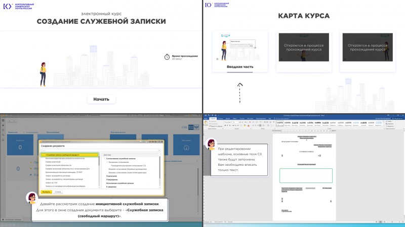
Task: Switch to the Ссылки ribbon tab in Word
Action: 242,119
